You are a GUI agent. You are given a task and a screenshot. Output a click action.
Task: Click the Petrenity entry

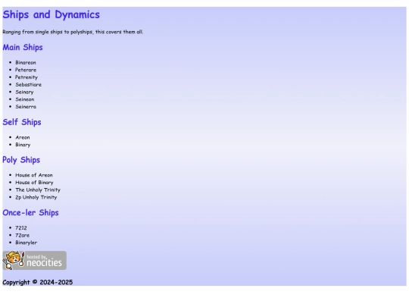pyautogui.click(x=27, y=77)
